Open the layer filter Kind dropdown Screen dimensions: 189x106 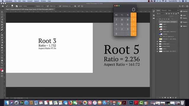(x=161, y=14)
